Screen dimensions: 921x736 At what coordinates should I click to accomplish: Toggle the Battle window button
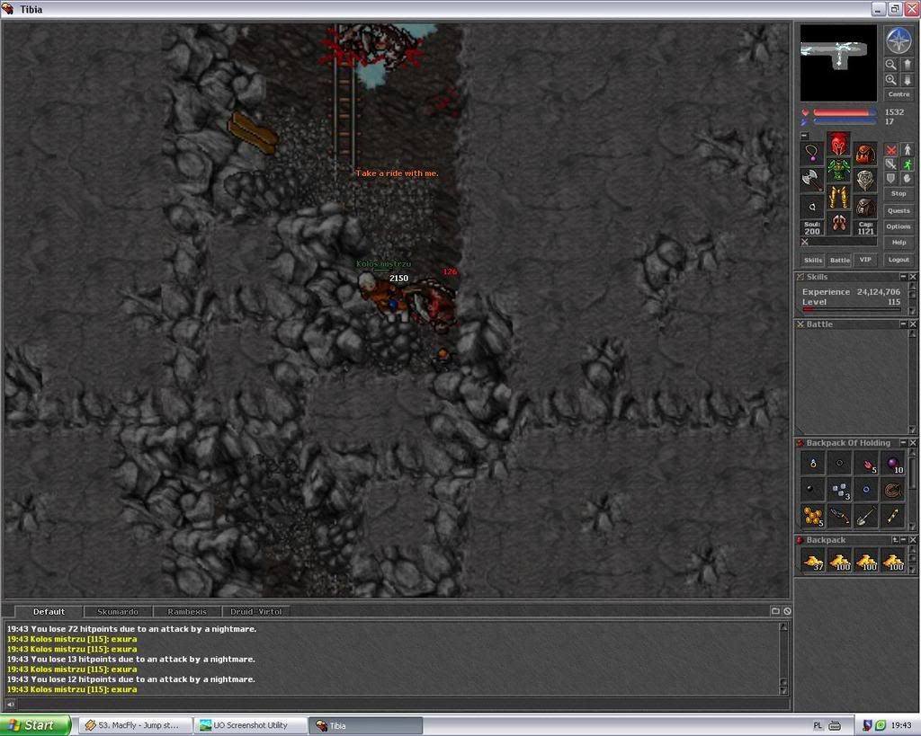click(x=839, y=260)
